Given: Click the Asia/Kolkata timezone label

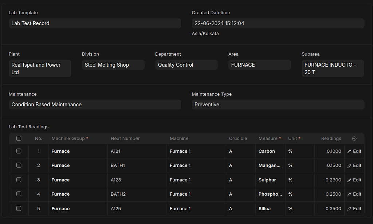Looking at the screenshot, I should click(205, 33).
